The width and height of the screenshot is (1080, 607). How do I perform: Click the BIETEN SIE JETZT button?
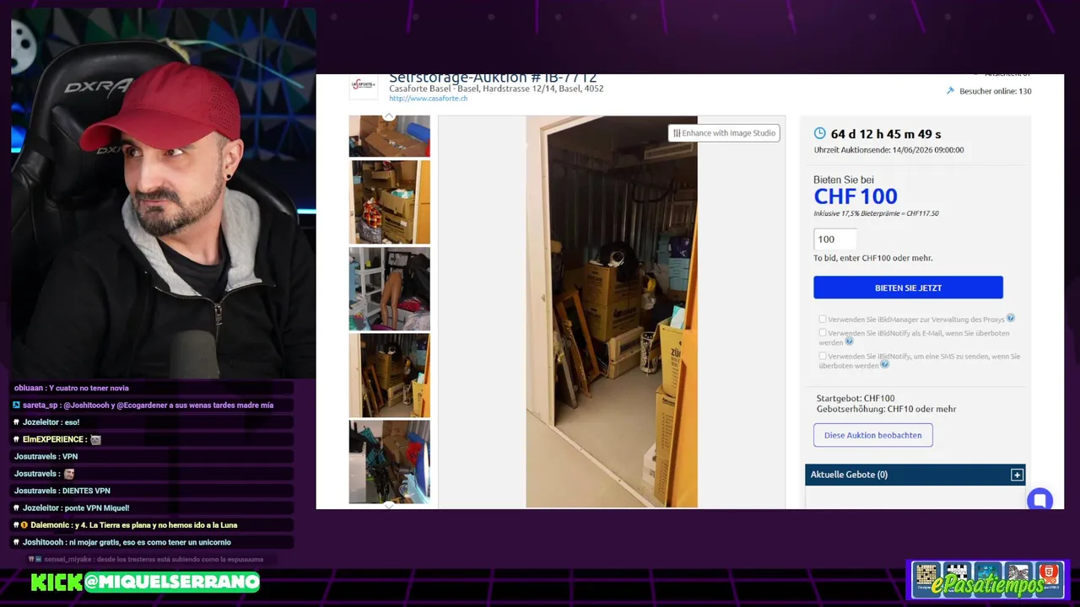pyautogui.click(x=908, y=287)
